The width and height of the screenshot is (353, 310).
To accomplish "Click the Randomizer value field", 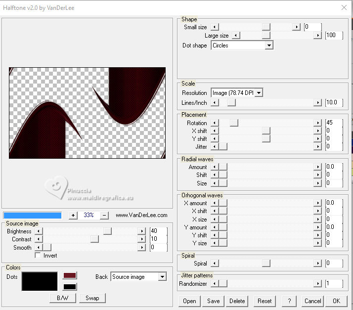I will point(334,283).
